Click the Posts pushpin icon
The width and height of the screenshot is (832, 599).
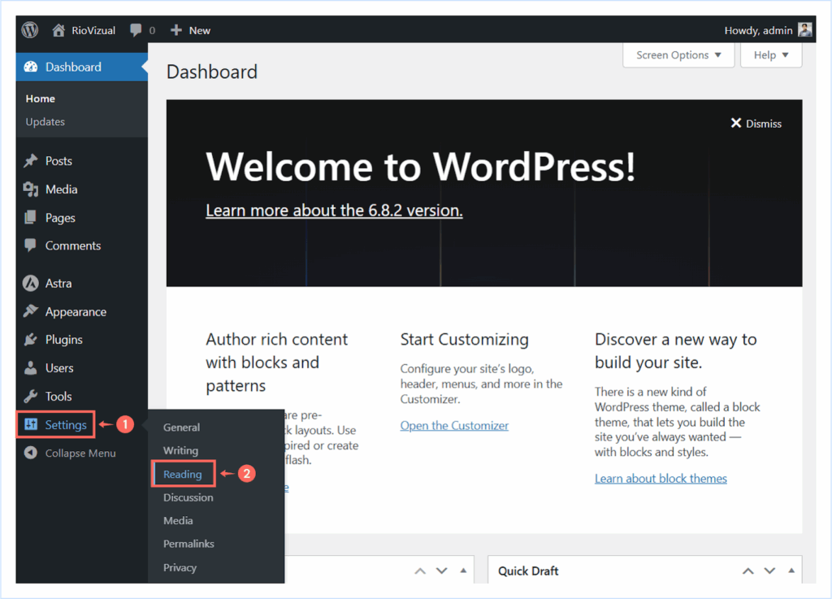pyautogui.click(x=31, y=161)
